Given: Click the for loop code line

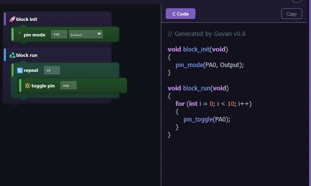Looking at the screenshot, I should (x=214, y=103).
